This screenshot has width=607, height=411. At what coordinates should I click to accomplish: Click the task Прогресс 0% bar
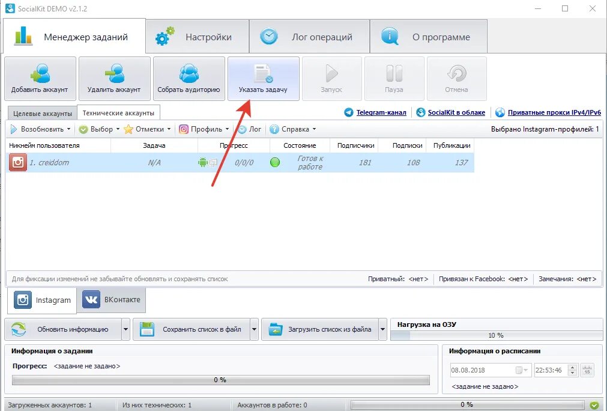pos(221,380)
